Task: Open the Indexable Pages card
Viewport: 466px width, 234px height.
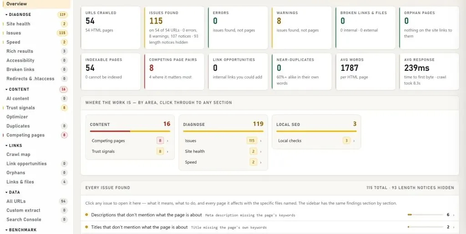Action: [111, 71]
